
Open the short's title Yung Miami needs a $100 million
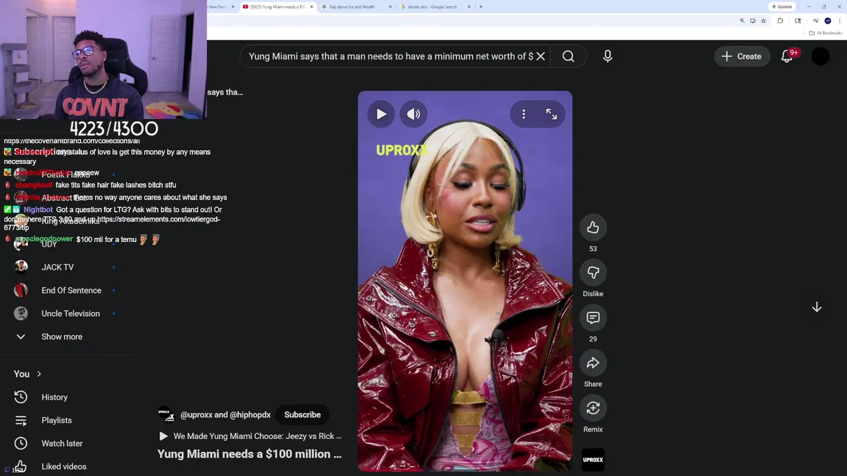click(249, 454)
